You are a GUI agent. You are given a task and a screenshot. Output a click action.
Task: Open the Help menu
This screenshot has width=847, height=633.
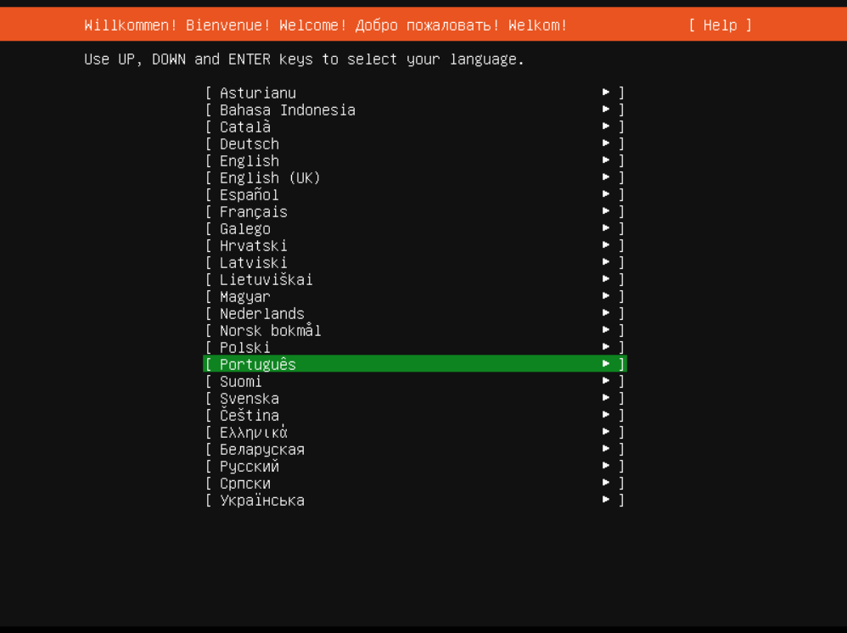720,25
